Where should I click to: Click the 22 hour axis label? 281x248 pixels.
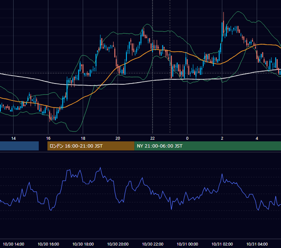(152, 138)
